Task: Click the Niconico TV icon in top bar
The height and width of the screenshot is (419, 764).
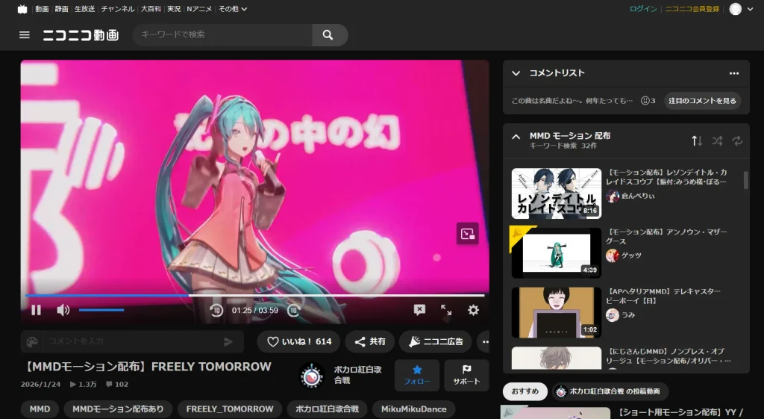Action: [x=22, y=9]
